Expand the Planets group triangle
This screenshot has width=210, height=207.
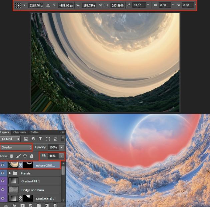coord(10,173)
